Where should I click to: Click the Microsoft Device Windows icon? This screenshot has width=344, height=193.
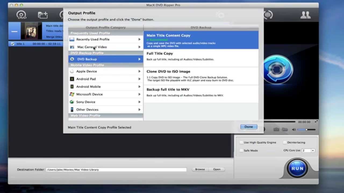click(72, 94)
